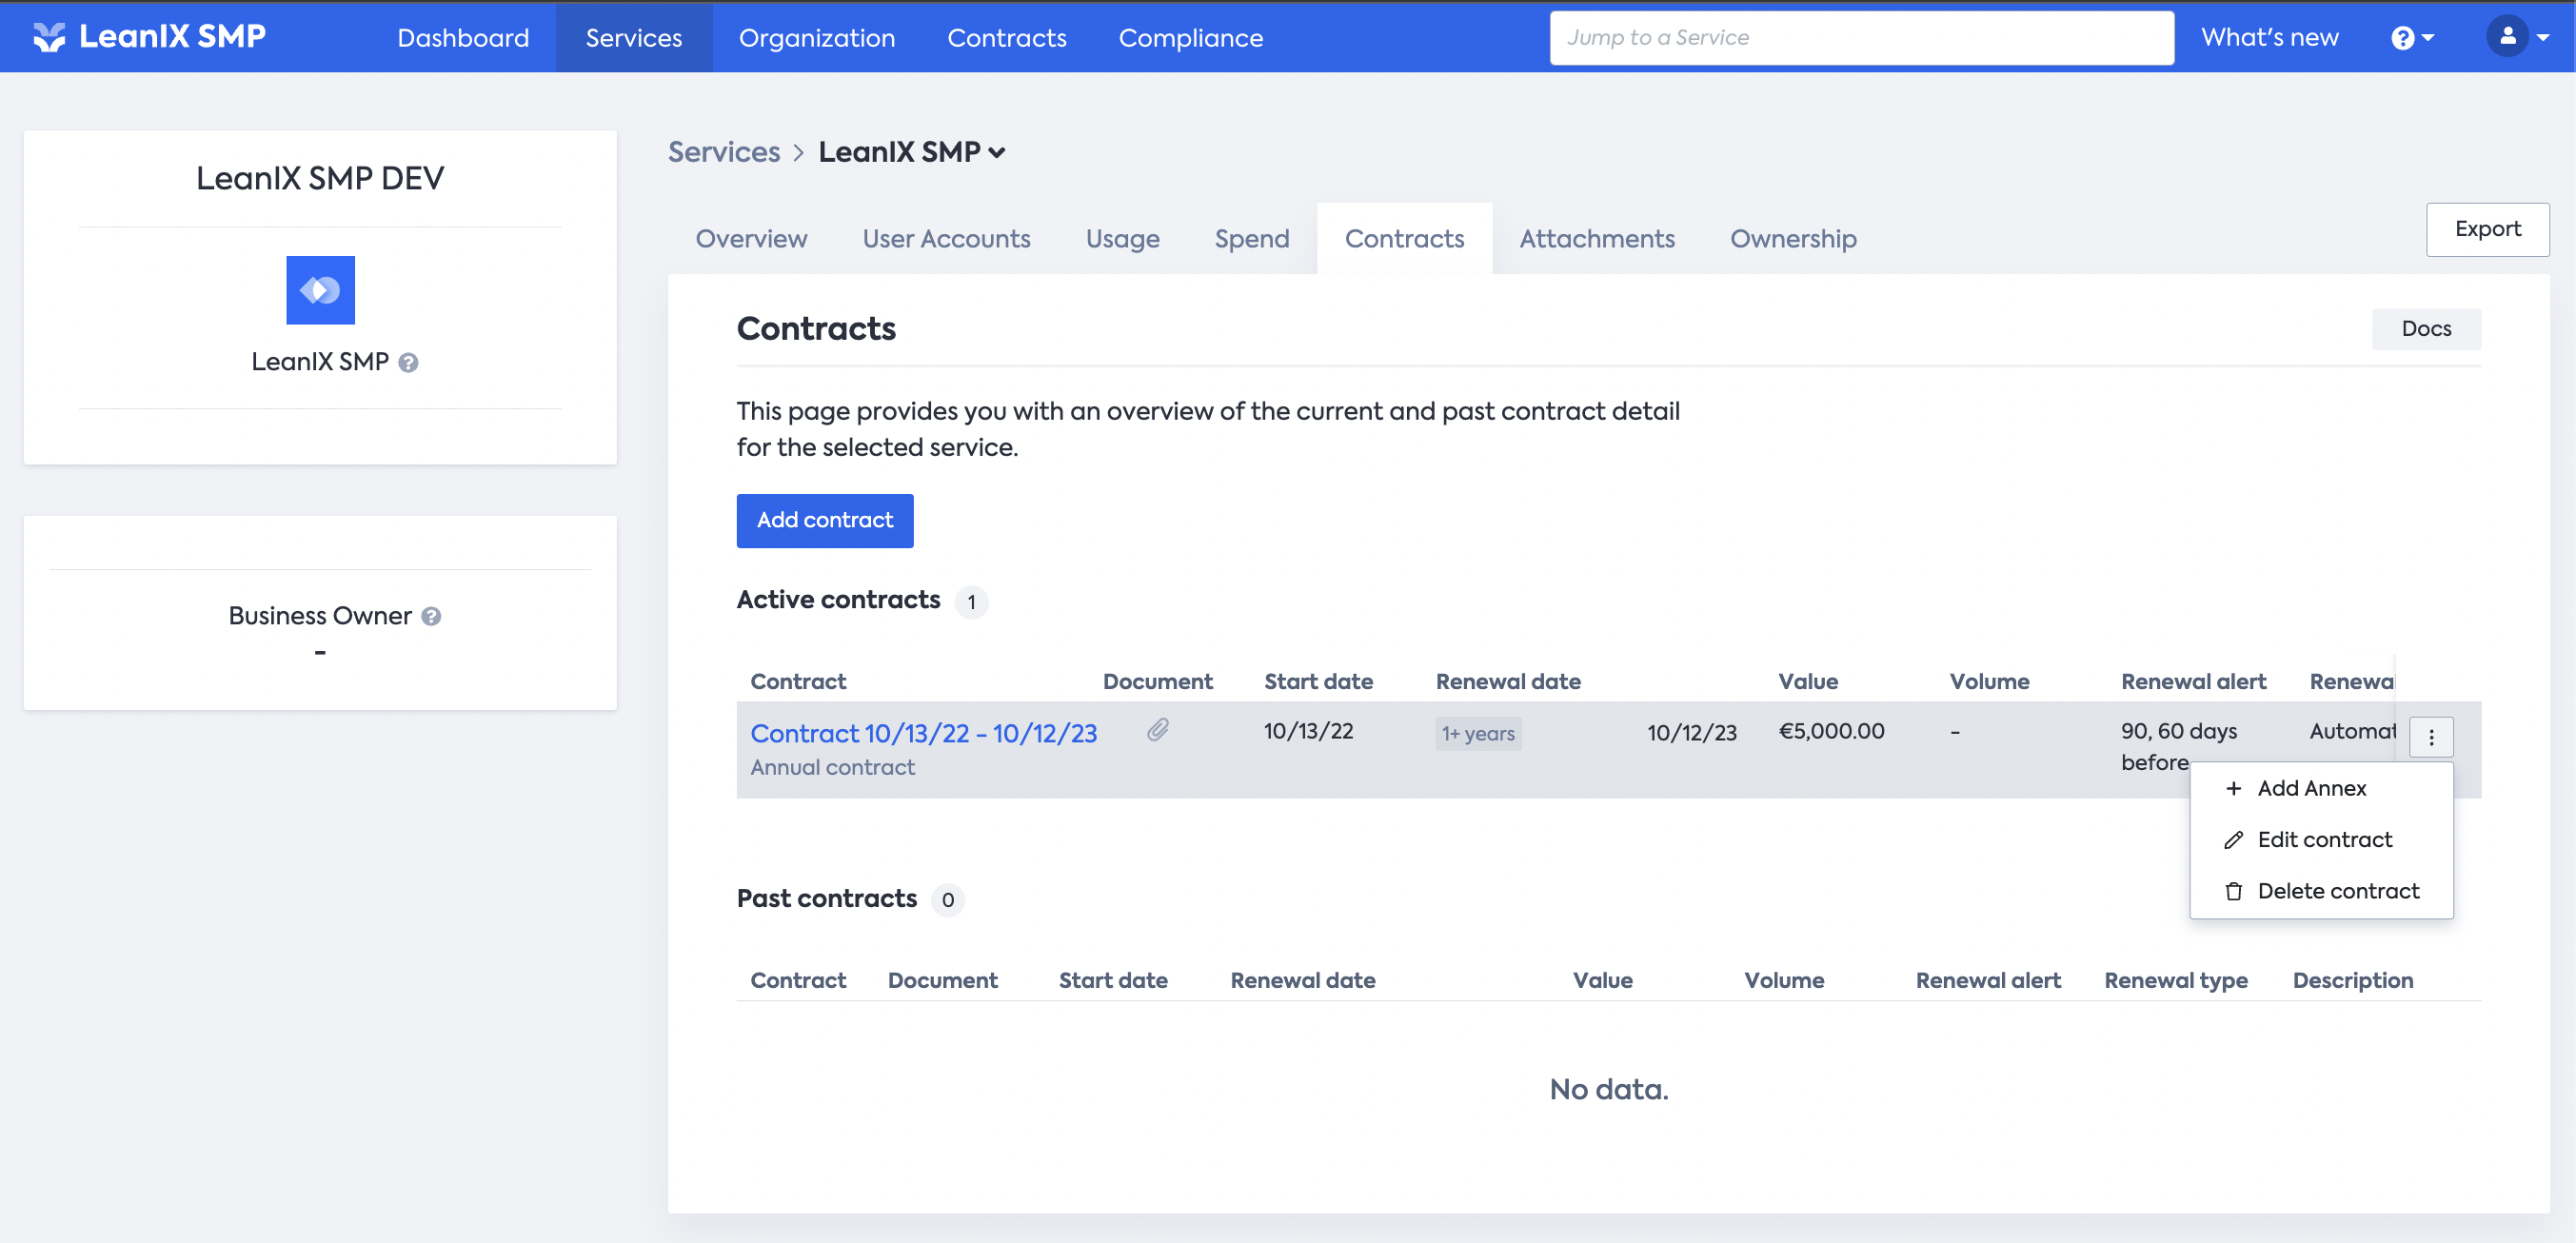Click the three-dot contract actions button
The width and height of the screenshot is (2576, 1243).
pos(2431,737)
